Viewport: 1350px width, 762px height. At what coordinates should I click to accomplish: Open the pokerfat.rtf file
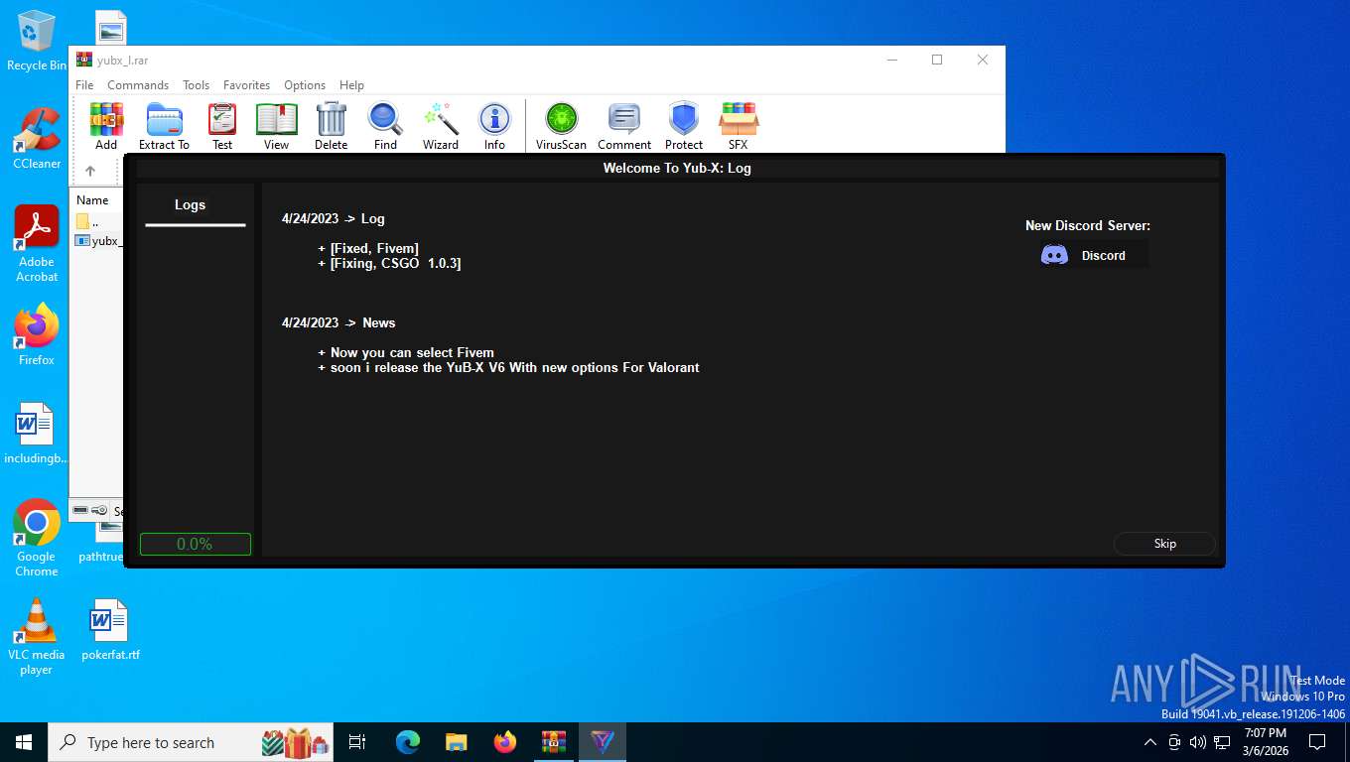click(x=110, y=630)
